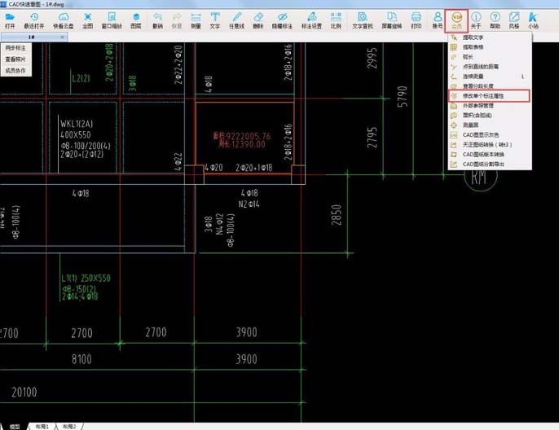This screenshot has height=430, width=559.
Task: Click the 屏幕旋转 screen rotate icon
Action: (x=392, y=20)
